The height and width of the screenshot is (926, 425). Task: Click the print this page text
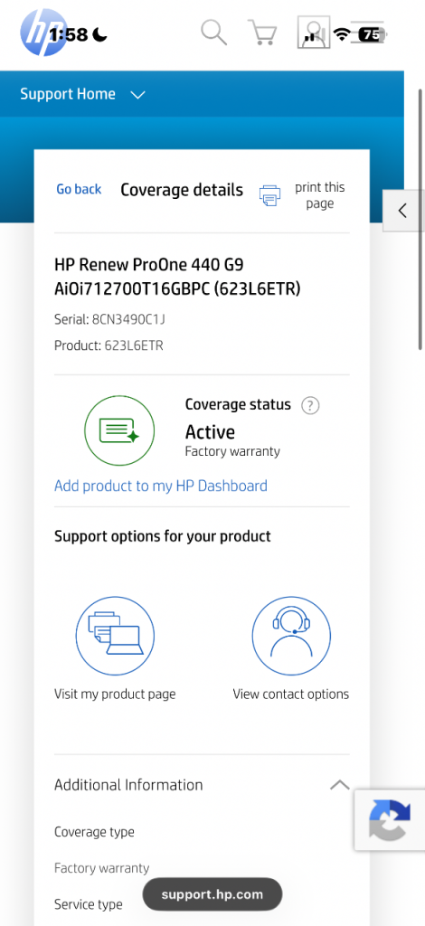320,195
